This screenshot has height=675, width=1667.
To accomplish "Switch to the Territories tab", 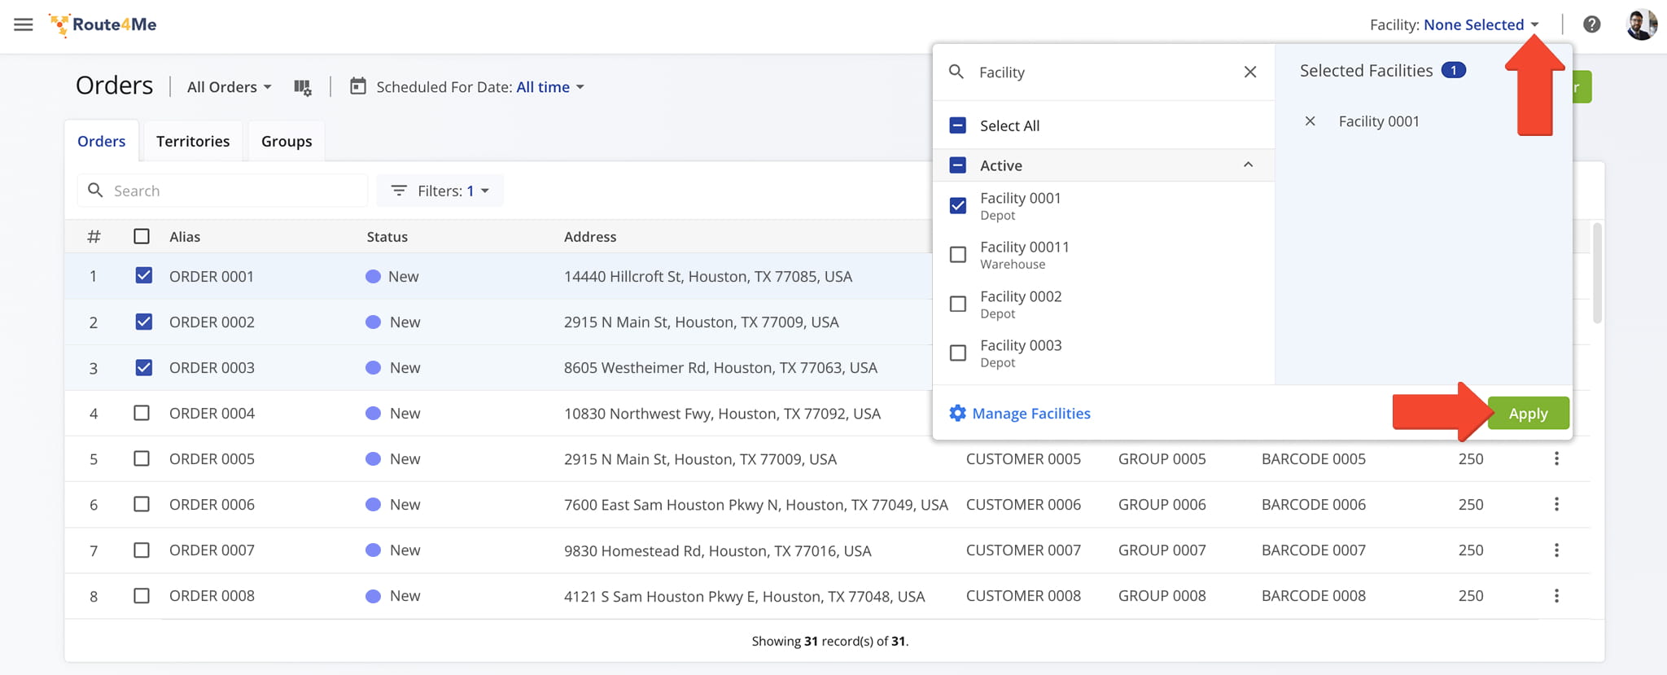I will click(x=193, y=141).
